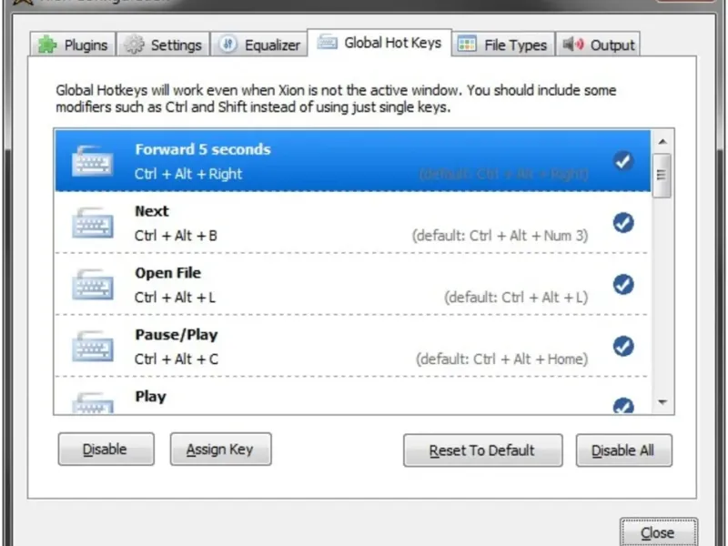Click the hotkey list scroll up arrow
728x546 pixels.
click(662, 142)
